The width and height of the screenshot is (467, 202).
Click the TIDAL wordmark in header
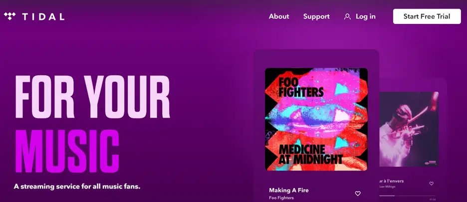tap(43, 16)
